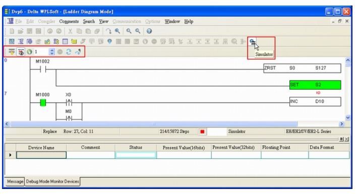Restore the inner ladder document window
Screen dimensions: 356x194
[340, 21]
